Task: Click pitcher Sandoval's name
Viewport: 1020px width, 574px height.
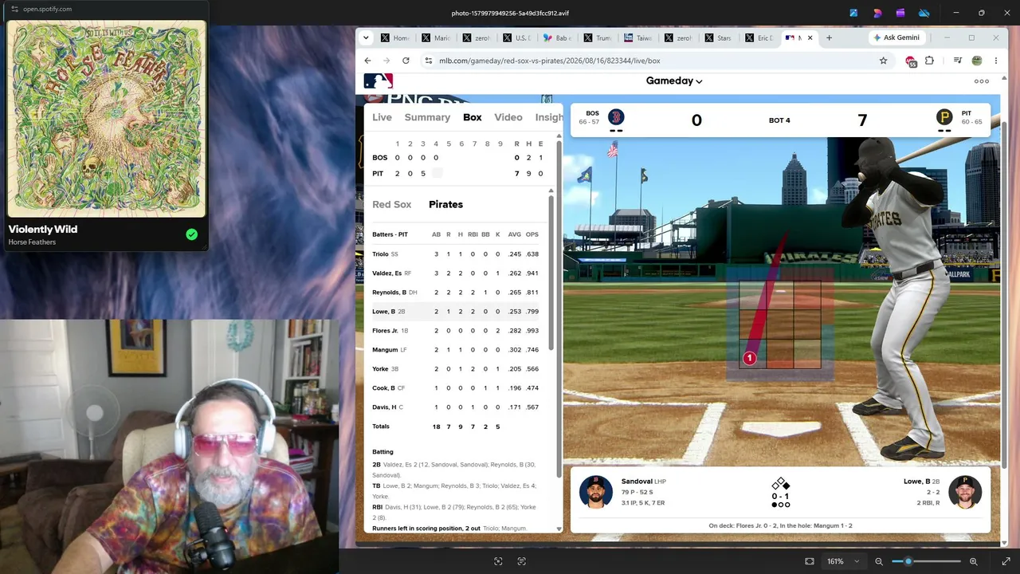Action: coord(636,482)
